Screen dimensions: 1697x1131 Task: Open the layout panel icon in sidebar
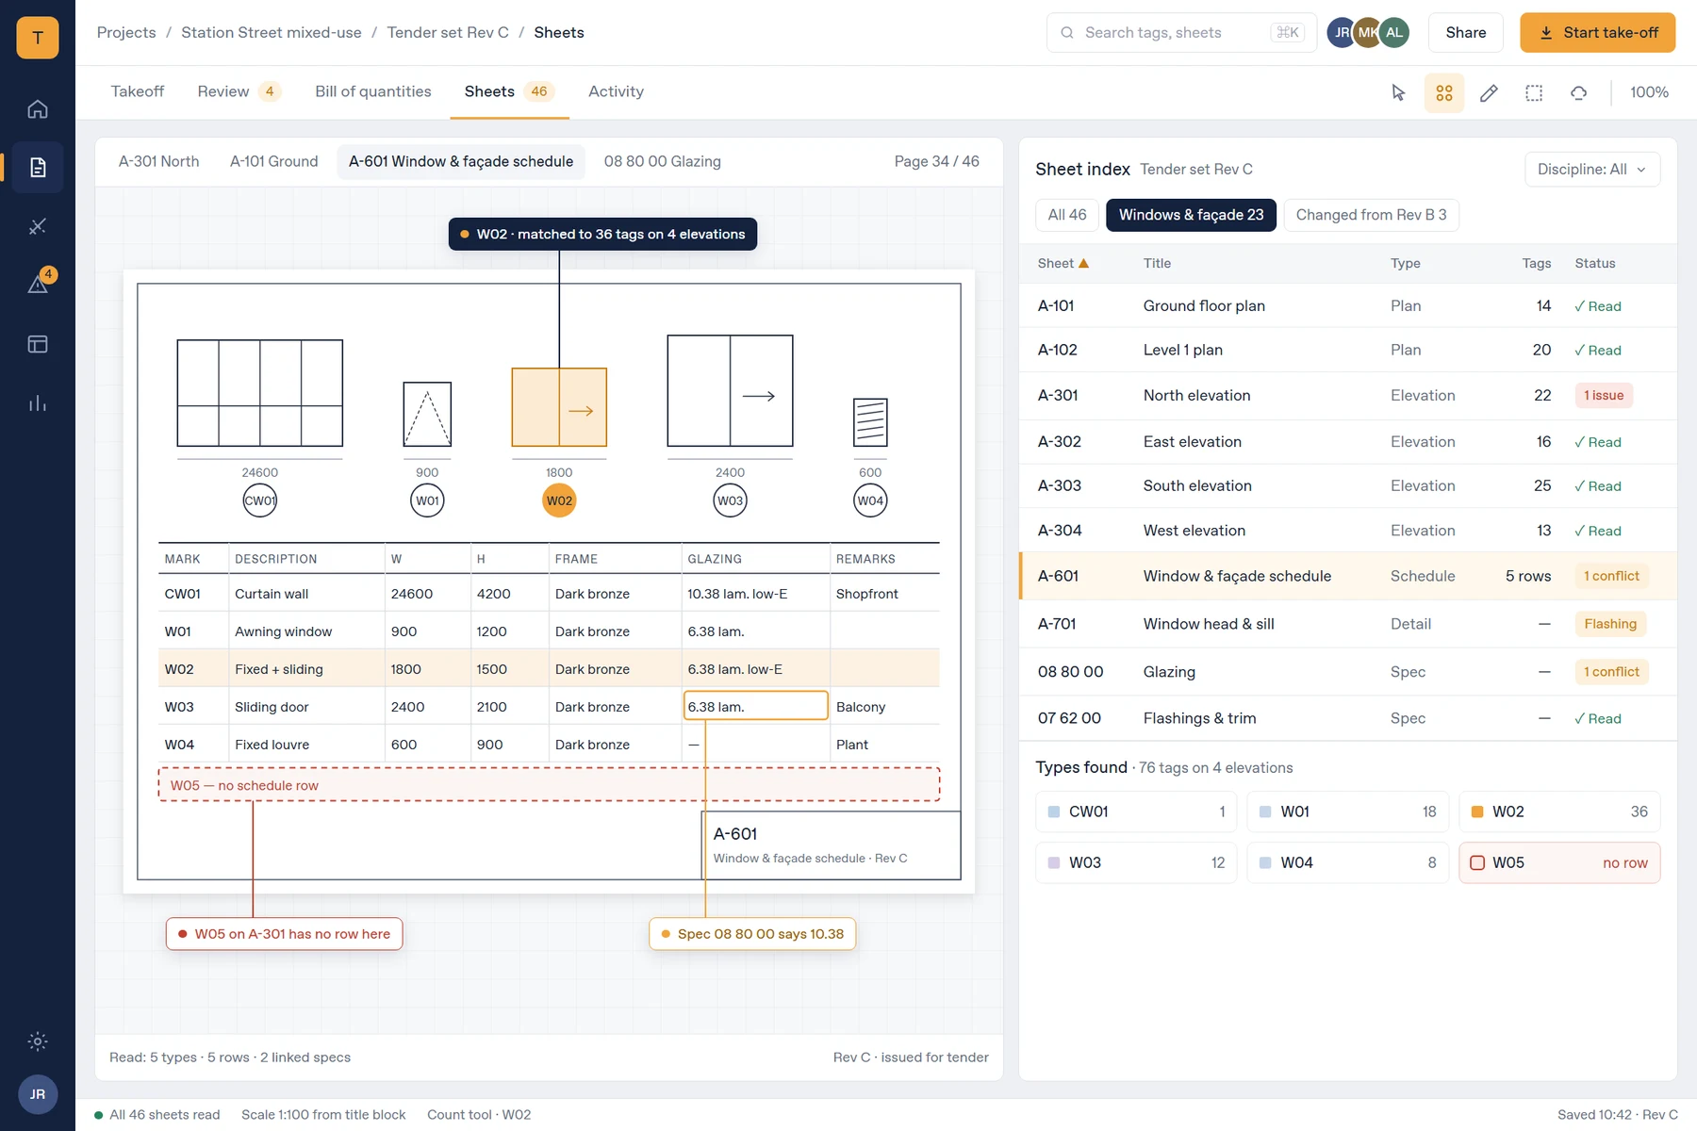[38, 344]
